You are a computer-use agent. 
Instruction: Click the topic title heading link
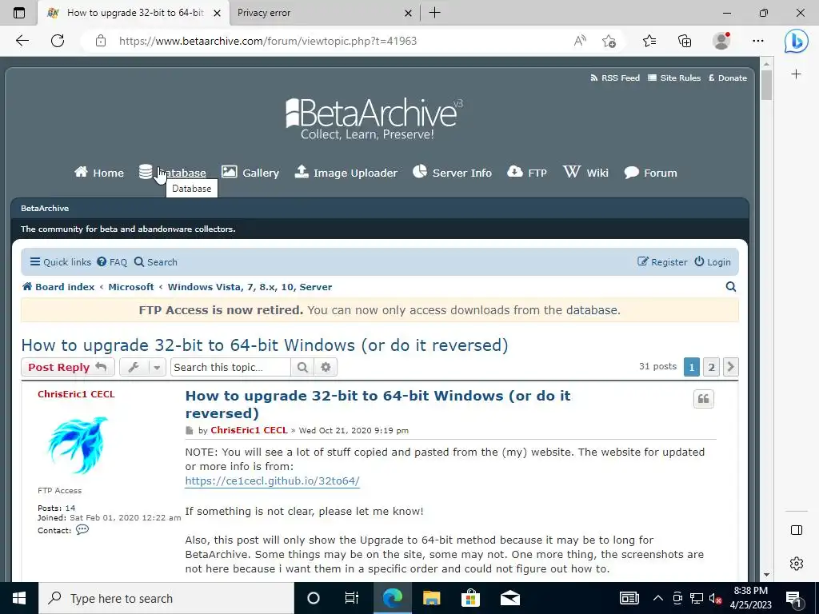(x=264, y=345)
